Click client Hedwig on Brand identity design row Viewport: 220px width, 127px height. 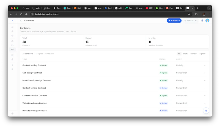coord(180,81)
